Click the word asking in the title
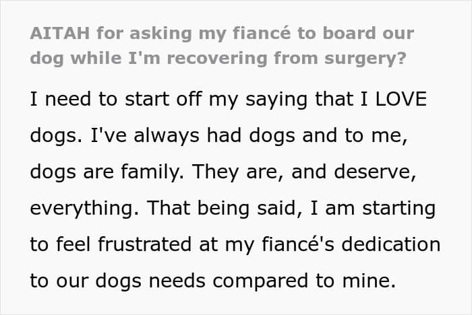This screenshot has height=315, width=472. pos(160,34)
